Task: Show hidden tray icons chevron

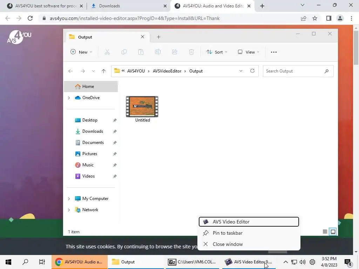Action: (285, 262)
